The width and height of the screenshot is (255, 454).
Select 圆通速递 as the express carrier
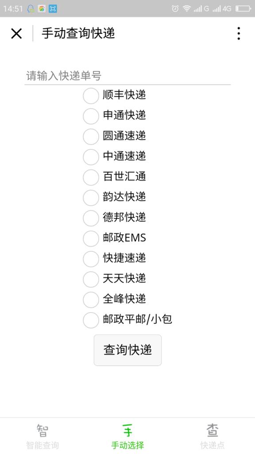pyautogui.click(x=91, y=136)
